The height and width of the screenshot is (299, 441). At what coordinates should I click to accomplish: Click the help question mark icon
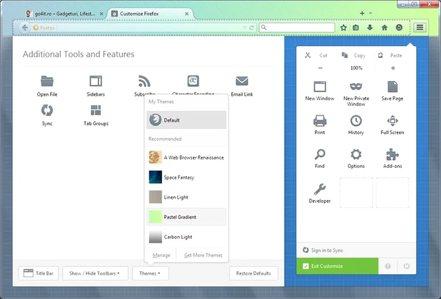[388, 266]
